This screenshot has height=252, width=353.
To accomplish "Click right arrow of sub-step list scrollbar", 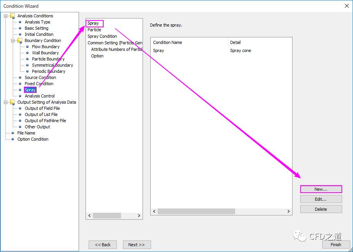I will [x=139, y=215].
